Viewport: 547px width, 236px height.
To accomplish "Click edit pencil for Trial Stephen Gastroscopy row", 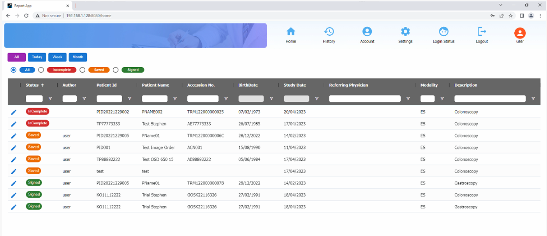I will pos(14,207).
